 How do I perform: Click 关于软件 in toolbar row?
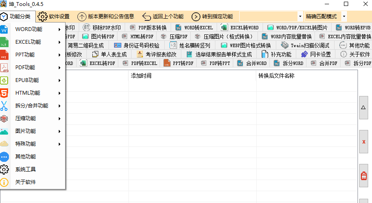click(355, 54)
